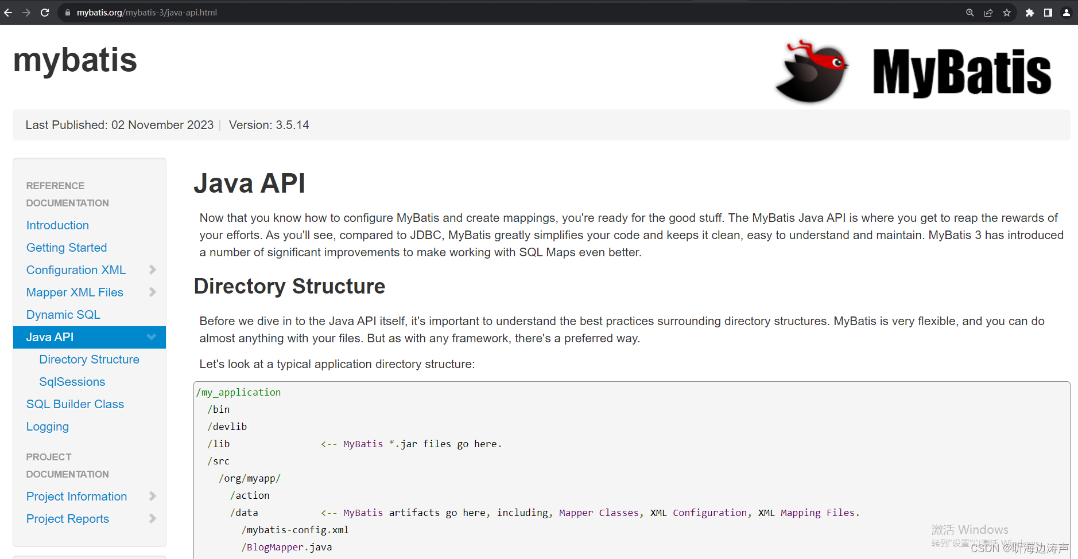Open the Dynamic SQL page
This screenshot has width=1078, height=559.
click(x=63, y=315)
